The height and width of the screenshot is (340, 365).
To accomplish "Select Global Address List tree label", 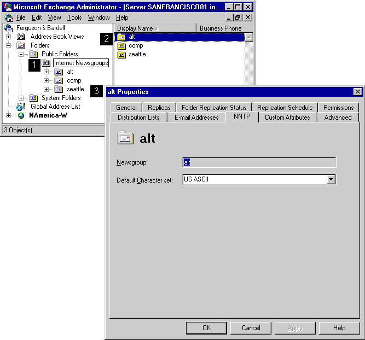I will 55,107.
